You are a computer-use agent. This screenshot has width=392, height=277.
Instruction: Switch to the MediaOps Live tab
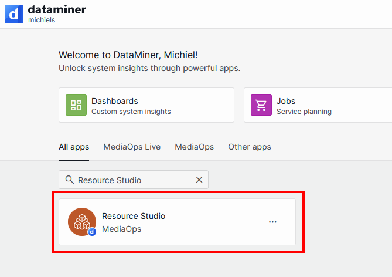132,147
